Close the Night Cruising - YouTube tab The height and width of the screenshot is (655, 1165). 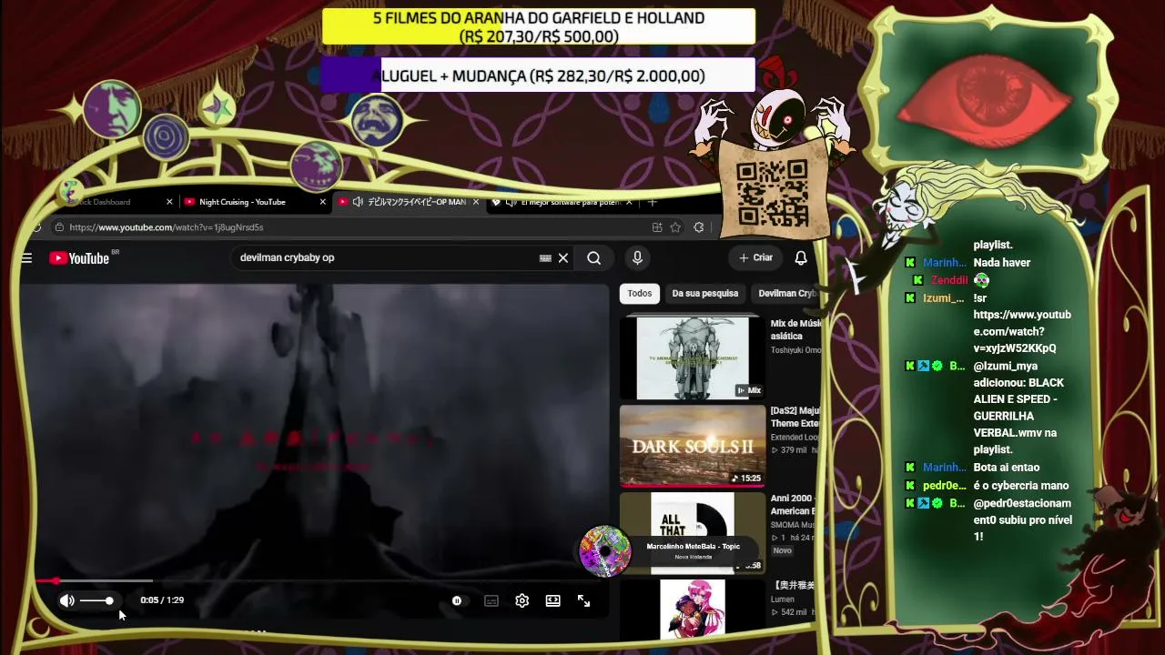pyautogui.click(x=322, y=202)
